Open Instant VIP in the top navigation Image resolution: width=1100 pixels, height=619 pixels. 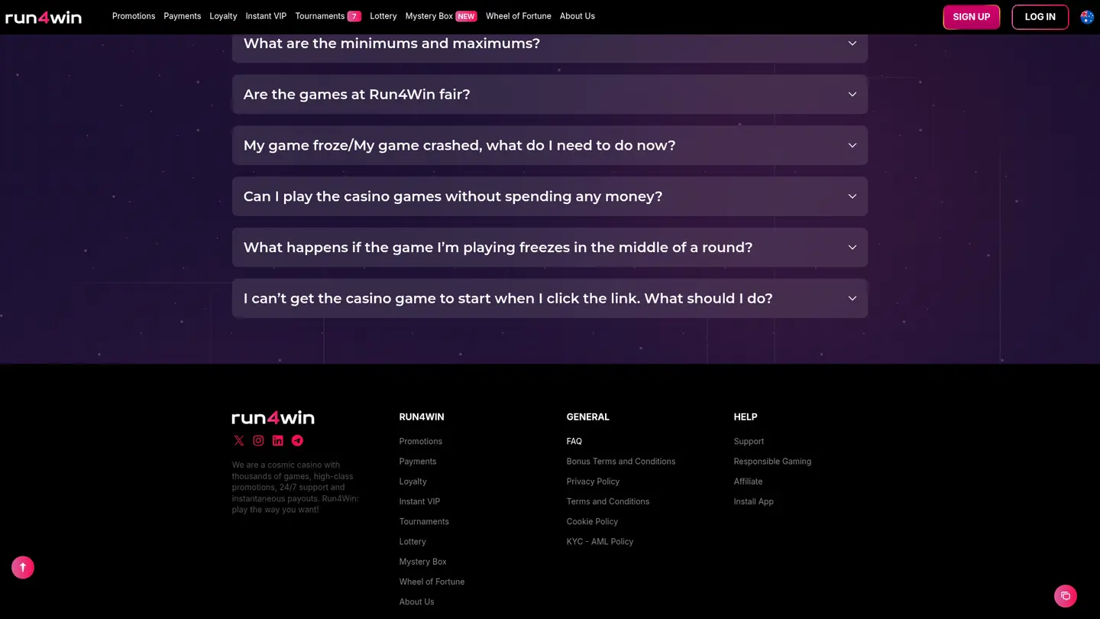(x=266, y=16)
